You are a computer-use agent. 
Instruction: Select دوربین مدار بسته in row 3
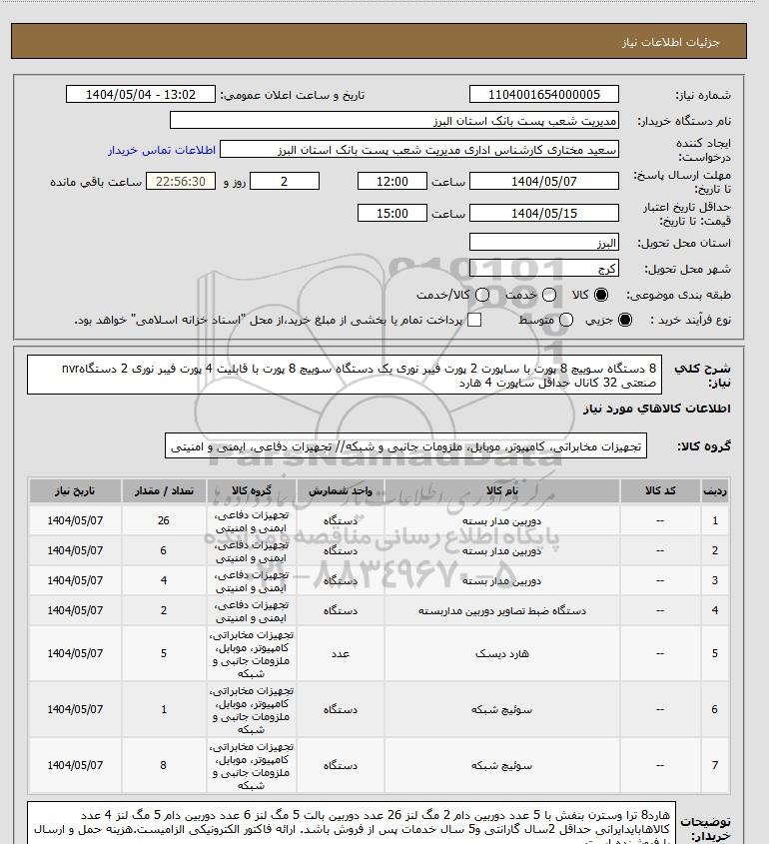point(502,580)
